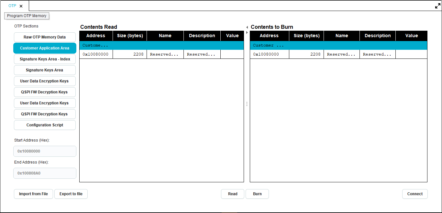
Task: Open the second QSPI FW Decryption Keys section
Action: click(x=45, y=114)
